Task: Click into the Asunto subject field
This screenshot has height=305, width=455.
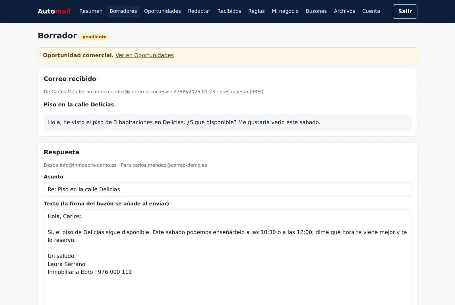Action: (x=227, y=190)
